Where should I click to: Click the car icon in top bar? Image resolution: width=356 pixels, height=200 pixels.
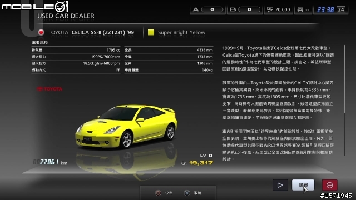click(x=300, y=9)
